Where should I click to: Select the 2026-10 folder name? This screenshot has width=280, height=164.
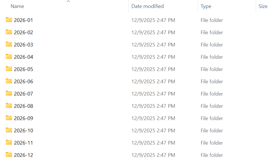click(x=23, y=131)
